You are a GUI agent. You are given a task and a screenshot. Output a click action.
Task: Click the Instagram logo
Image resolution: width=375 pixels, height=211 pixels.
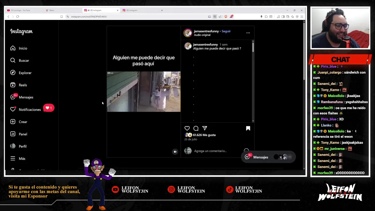coord(21,31)
